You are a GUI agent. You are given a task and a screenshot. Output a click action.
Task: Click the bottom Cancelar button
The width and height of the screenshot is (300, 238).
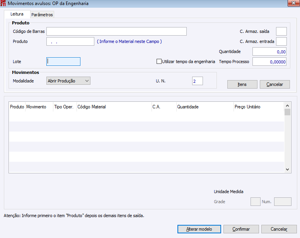point(279,229)
